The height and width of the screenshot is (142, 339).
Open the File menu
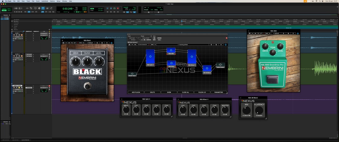tap(14, 1)
